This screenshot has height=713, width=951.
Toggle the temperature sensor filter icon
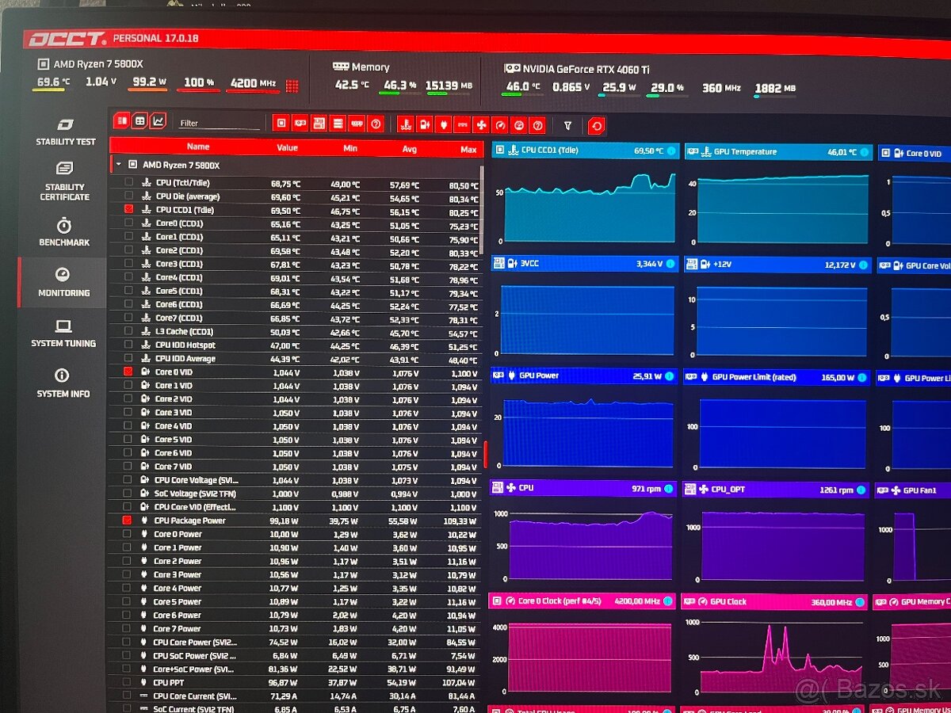(405, 124)
